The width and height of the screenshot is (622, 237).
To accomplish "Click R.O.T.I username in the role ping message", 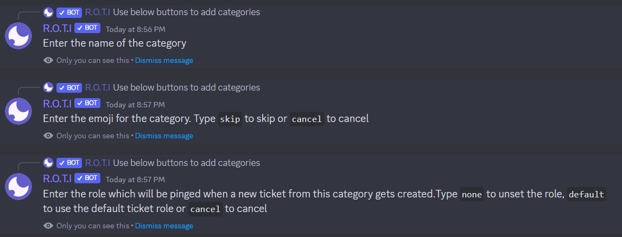I will click(x=57, y=179).
